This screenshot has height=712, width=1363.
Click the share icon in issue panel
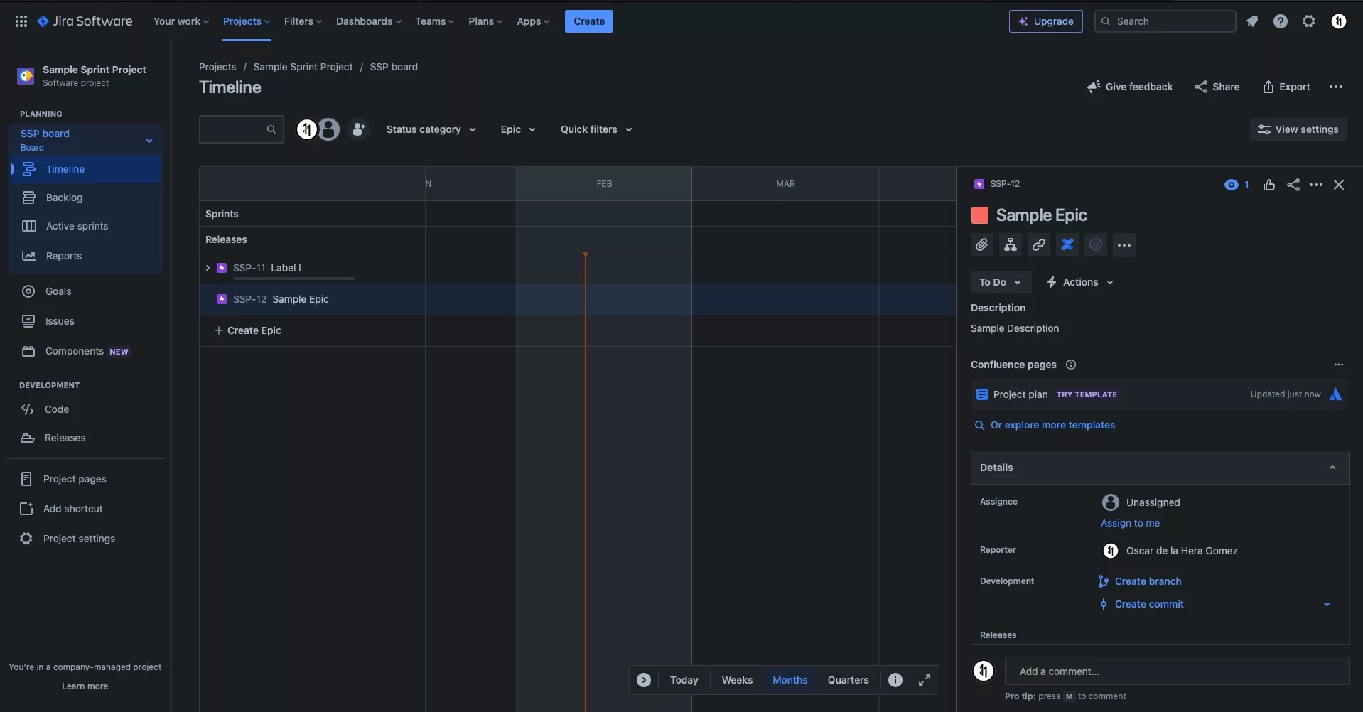pyautogui.click(x=1293, y=185)
